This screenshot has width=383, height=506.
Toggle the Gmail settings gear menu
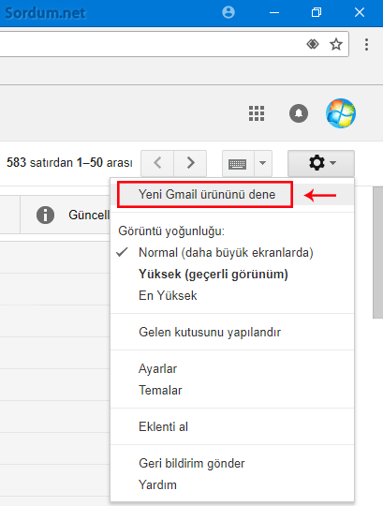321,163
